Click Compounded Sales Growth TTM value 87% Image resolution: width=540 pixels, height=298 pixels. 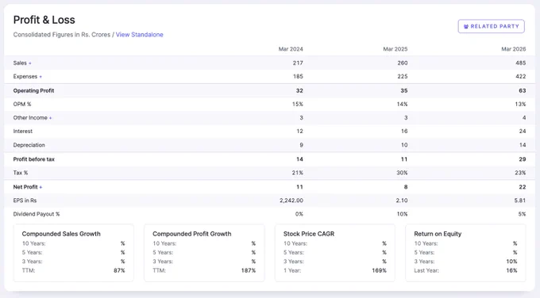tap(119, 270)
